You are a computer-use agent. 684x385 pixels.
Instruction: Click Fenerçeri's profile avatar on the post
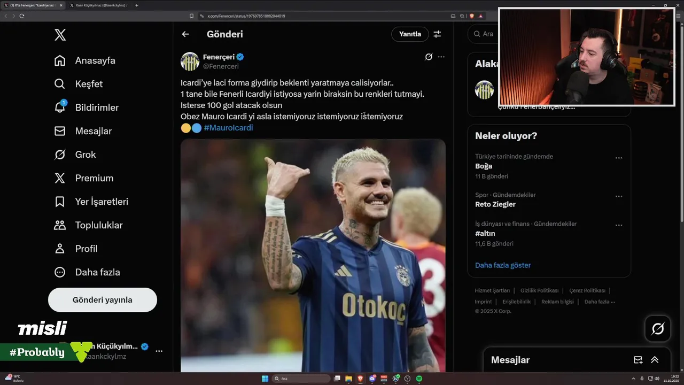click(x=190, y=61)
